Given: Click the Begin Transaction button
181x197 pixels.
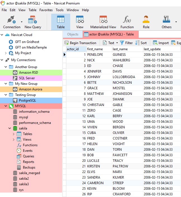Looking at the screenshot, I should point(80,43).
